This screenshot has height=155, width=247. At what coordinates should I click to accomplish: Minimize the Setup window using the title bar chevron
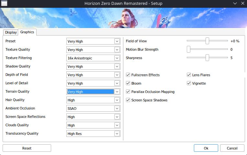pyautogui.click(x=235, y=3)
